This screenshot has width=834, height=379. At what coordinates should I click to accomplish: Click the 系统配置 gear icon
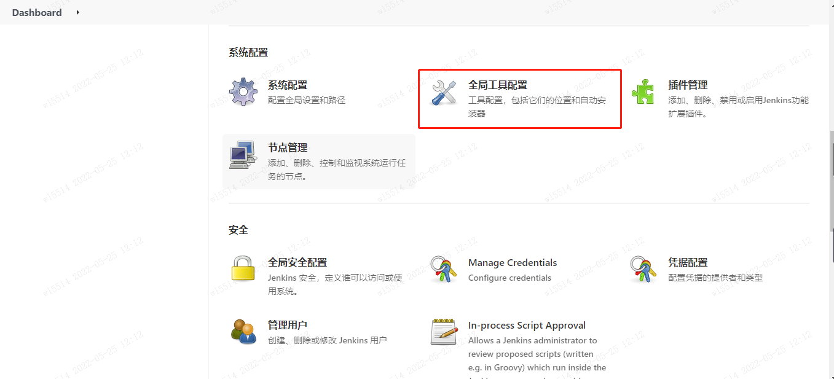pos(243,92)
